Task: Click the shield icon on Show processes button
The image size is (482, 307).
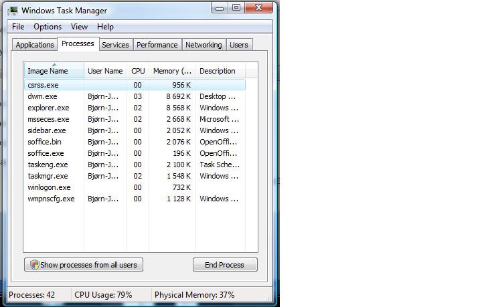Action: [x=35, y=265]
